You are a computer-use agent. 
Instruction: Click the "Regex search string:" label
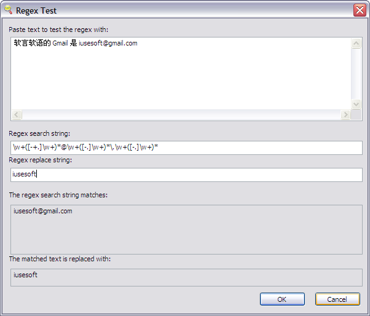click(x=40, y=133)
